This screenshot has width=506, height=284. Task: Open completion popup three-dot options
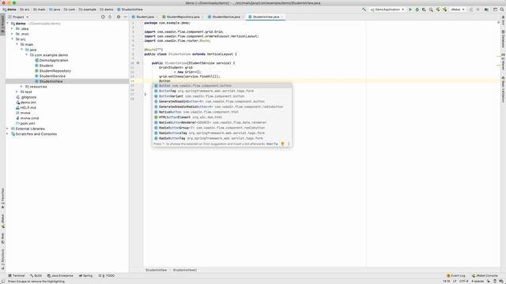pos(289,144)
